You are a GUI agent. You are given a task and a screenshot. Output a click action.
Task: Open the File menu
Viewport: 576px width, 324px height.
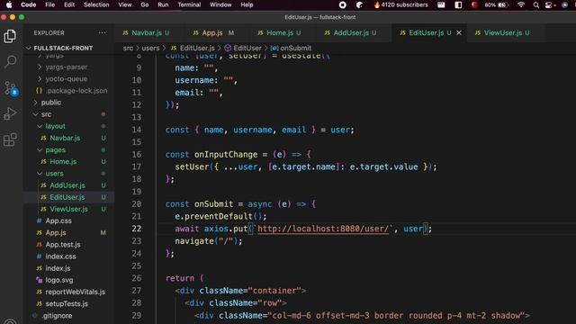click(x=50, y=4)
